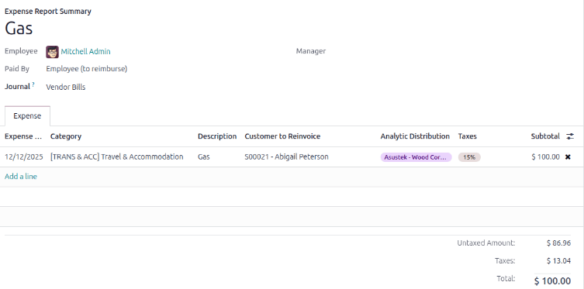Select the Expense tab
This screenshot has width=584, height=289.
27,116
